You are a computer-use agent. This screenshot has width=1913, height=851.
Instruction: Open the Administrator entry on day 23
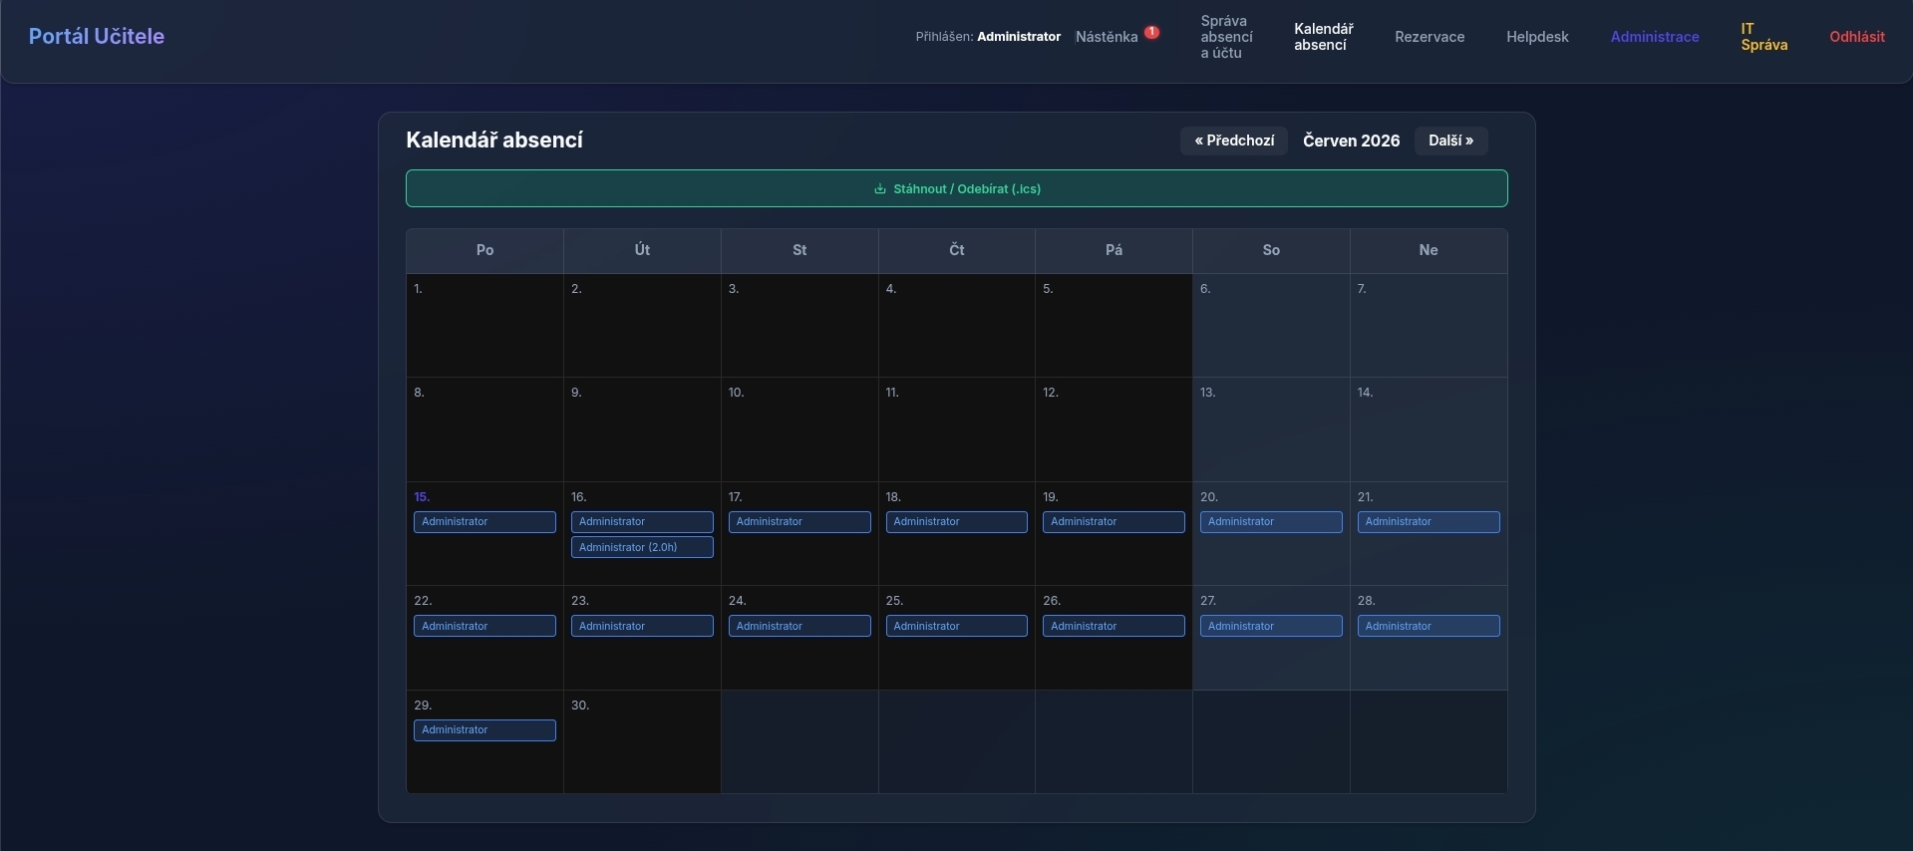pyautogui.click(x=642, y=626)
